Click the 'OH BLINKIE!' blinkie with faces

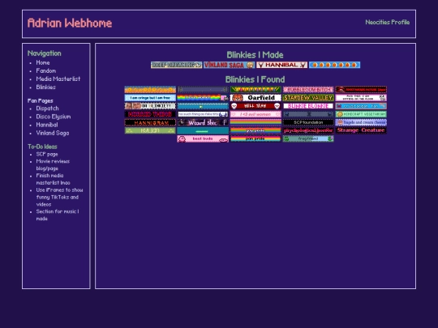[150, 106]
